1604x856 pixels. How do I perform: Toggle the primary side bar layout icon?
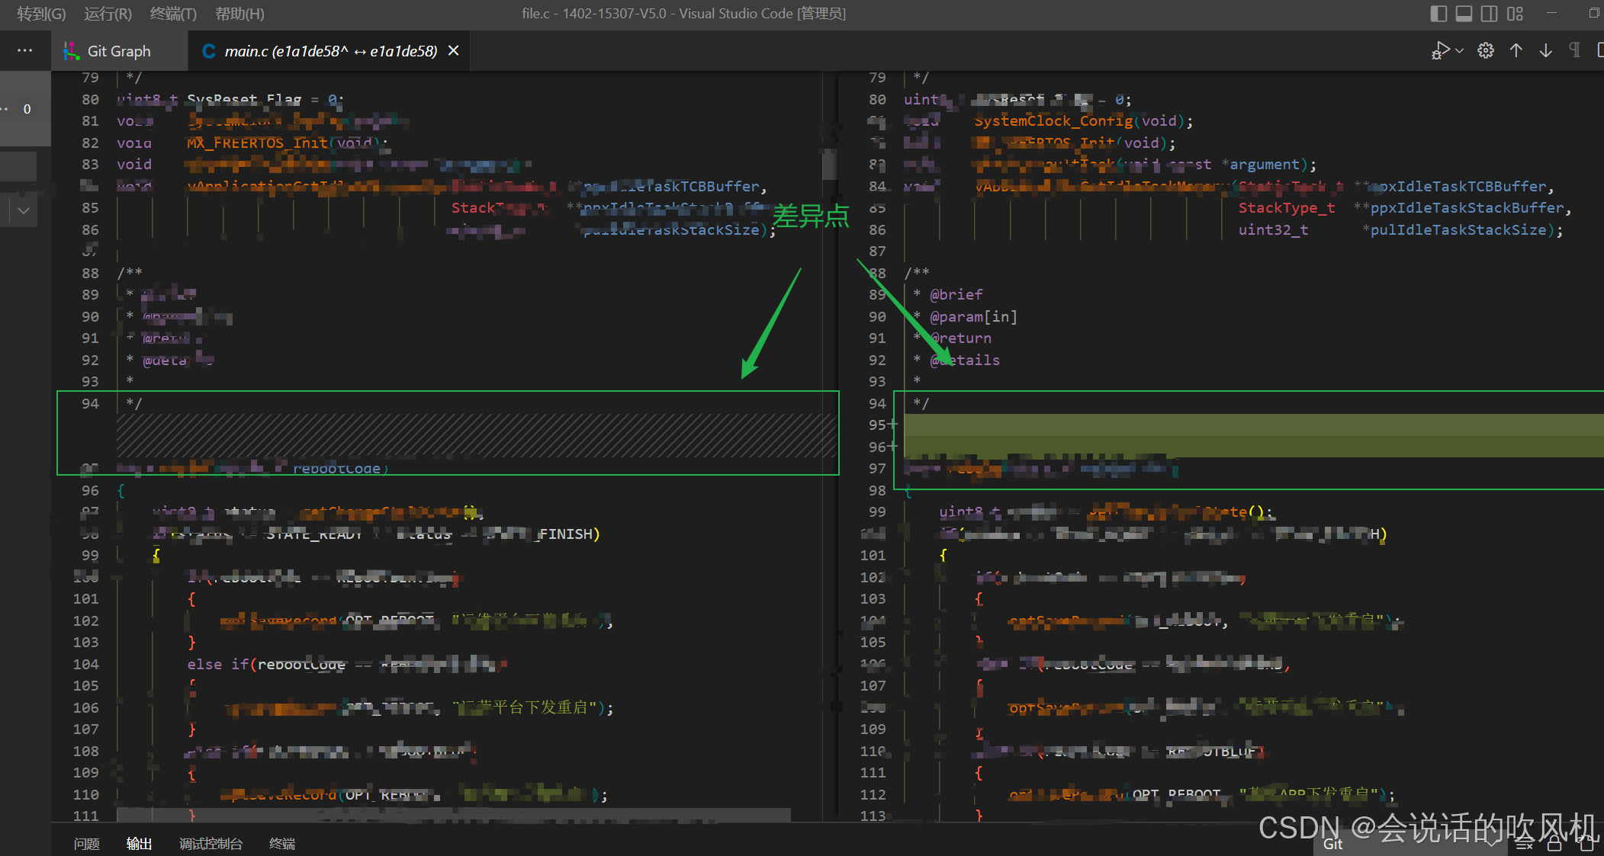1438,14
